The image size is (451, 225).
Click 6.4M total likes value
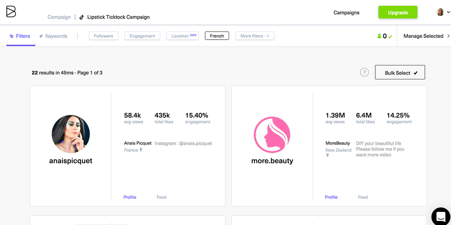[364, 115]
